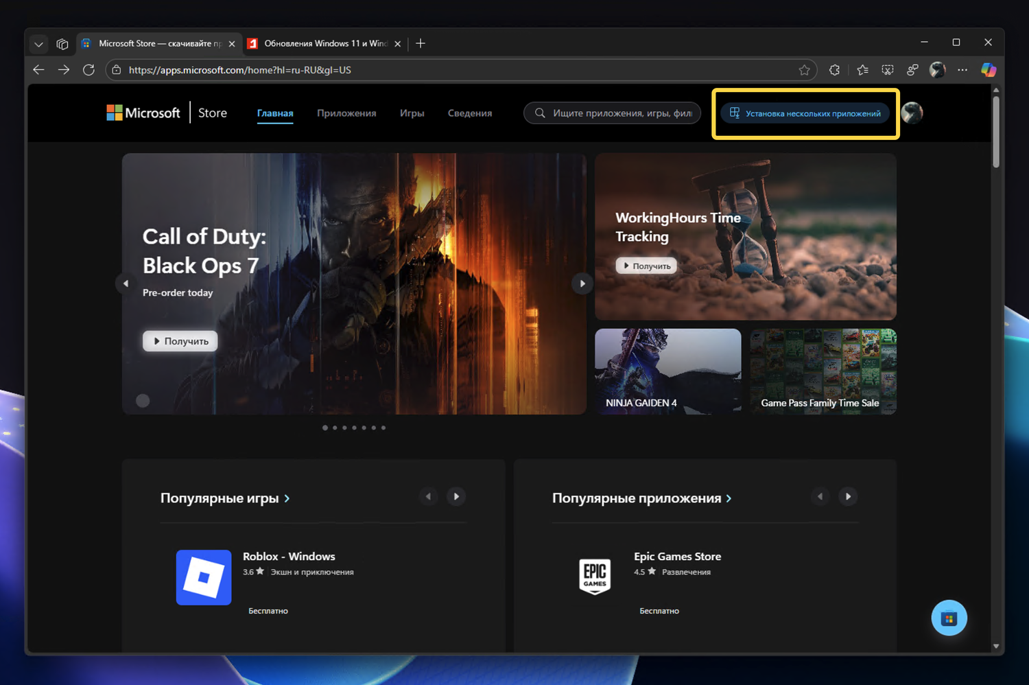Viewport: 1029px width, 685px height.
Task: Click the page scrollbar thumb
Action: pos(996,131)
